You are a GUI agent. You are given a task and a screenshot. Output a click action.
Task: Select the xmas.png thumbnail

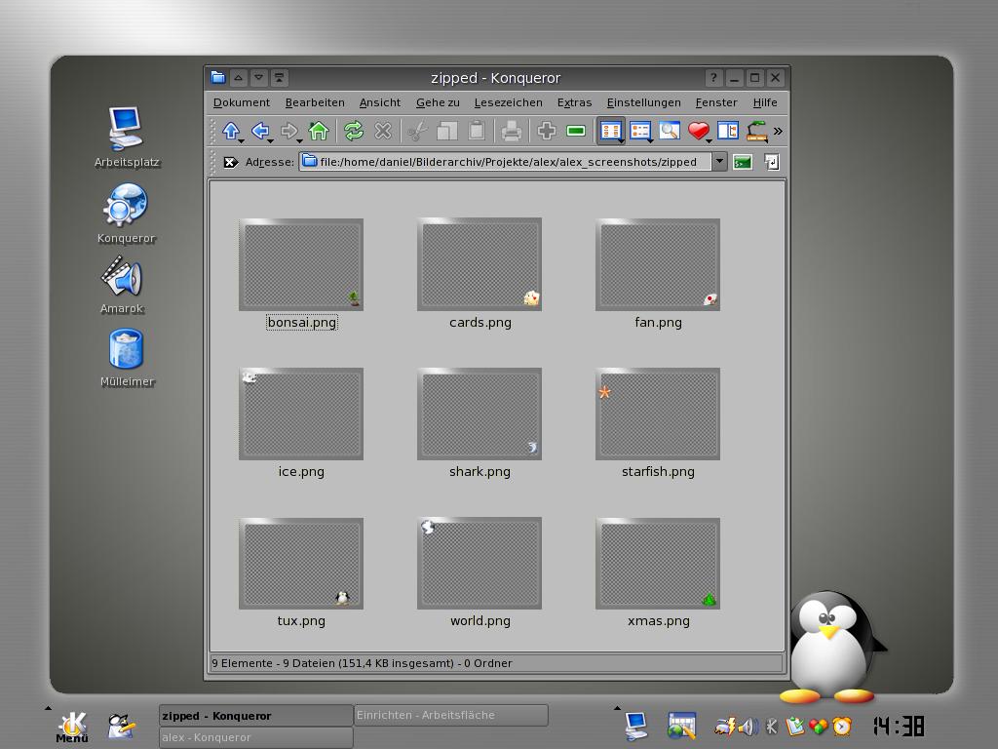(658, 564)
